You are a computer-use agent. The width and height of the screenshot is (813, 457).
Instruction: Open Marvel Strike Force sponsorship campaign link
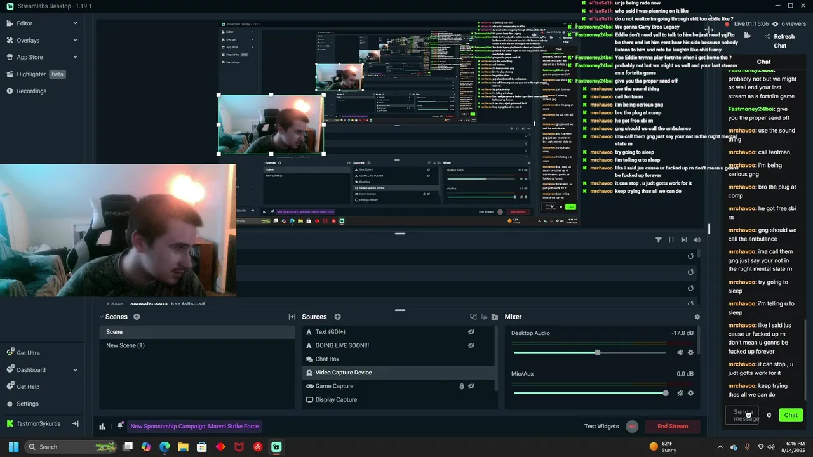tap(194, 427)
